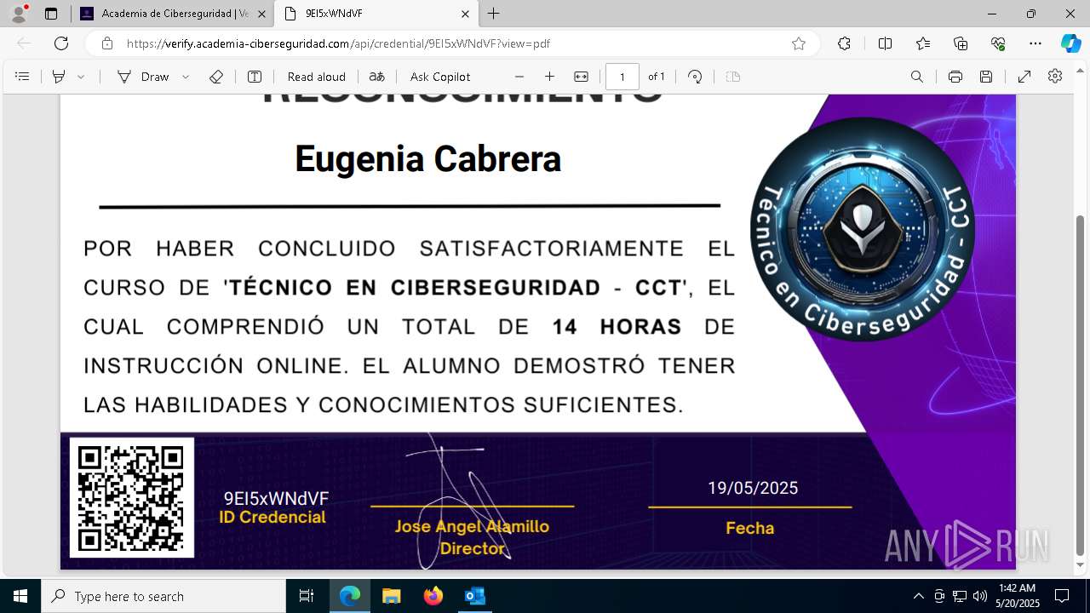View site information lock icon

pos(107,43)
